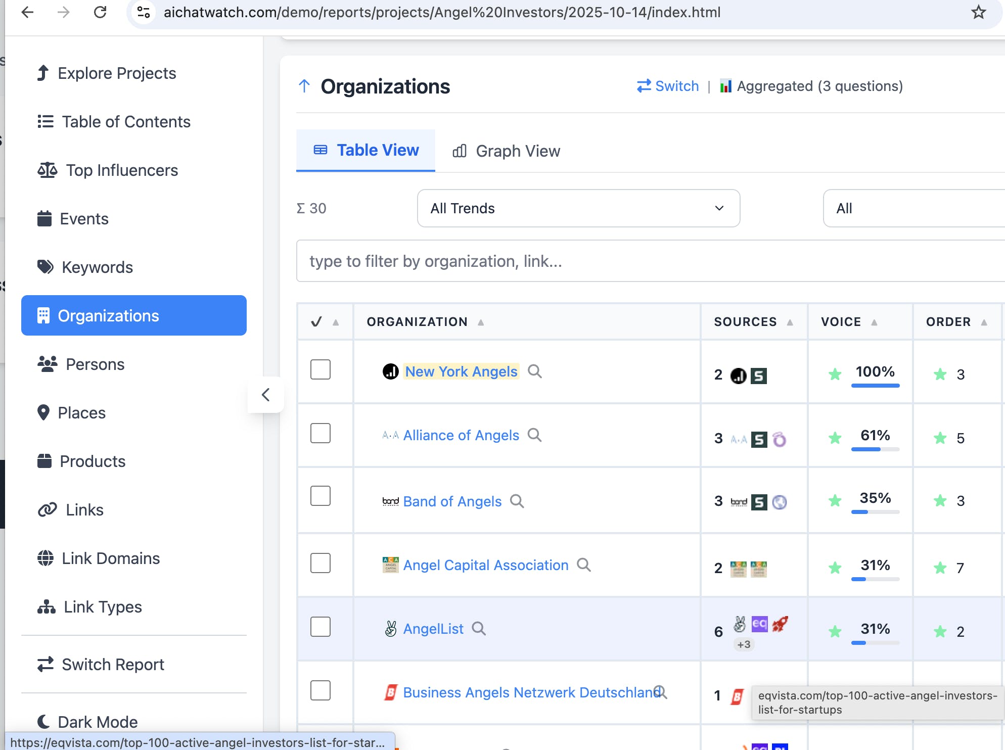Click the +3 sources badge in the AngelList row
Image resolution: width=1005 pixels, height=750 pixels.
[744, 644]
